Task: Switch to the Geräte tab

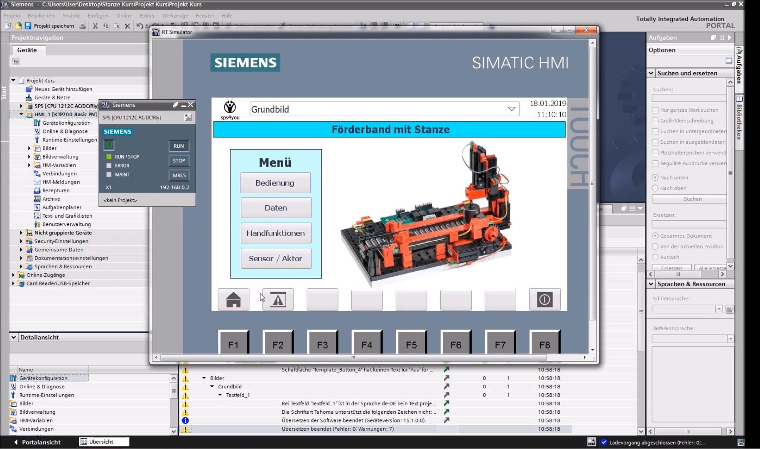Action: coord(27,50)
